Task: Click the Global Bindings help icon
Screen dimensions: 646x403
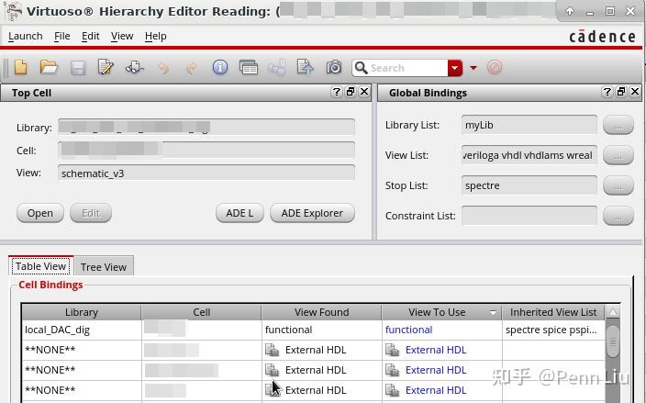Action: coord(607,92)
